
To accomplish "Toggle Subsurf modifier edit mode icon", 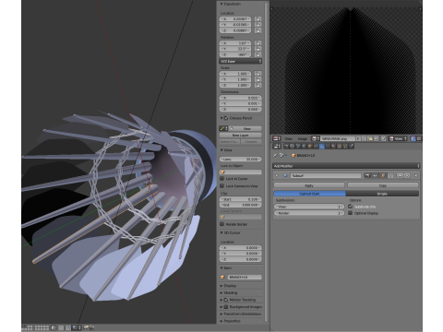I will tap(383, 175).
